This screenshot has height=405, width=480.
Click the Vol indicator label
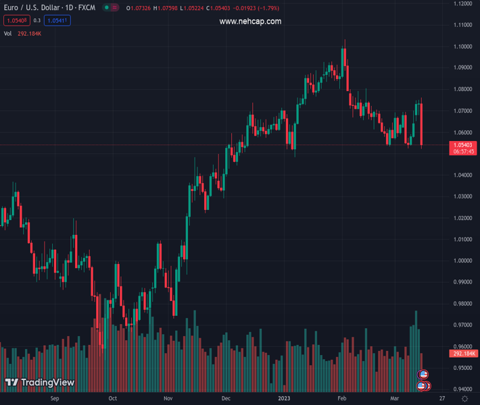coord(8,33)
